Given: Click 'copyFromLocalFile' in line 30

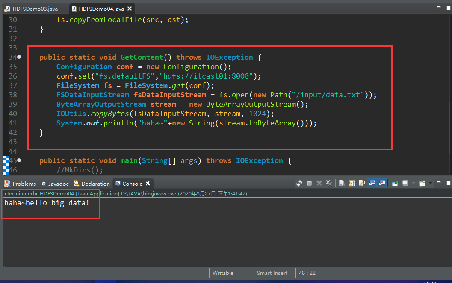Looking at the screenshot, I should (x=106, y=20).
